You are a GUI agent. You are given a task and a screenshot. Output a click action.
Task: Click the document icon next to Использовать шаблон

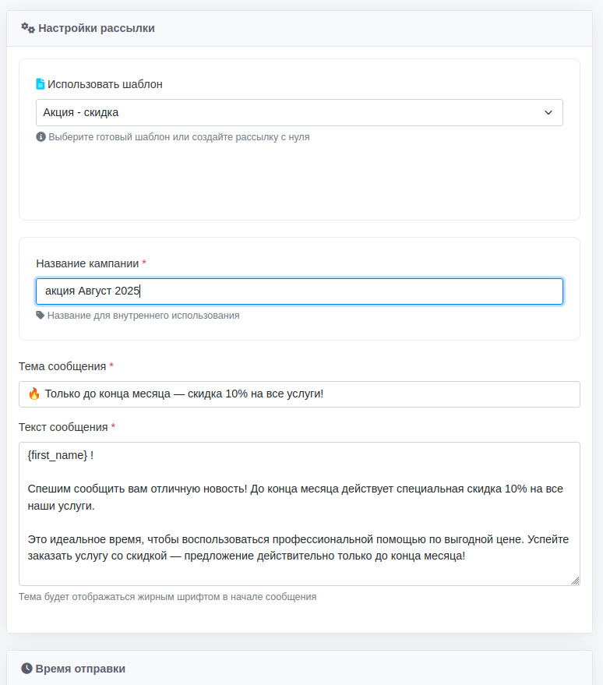pyautogui.click(x=41, y=84)
